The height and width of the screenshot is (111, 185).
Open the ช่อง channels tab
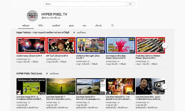[x=84, y=26]
